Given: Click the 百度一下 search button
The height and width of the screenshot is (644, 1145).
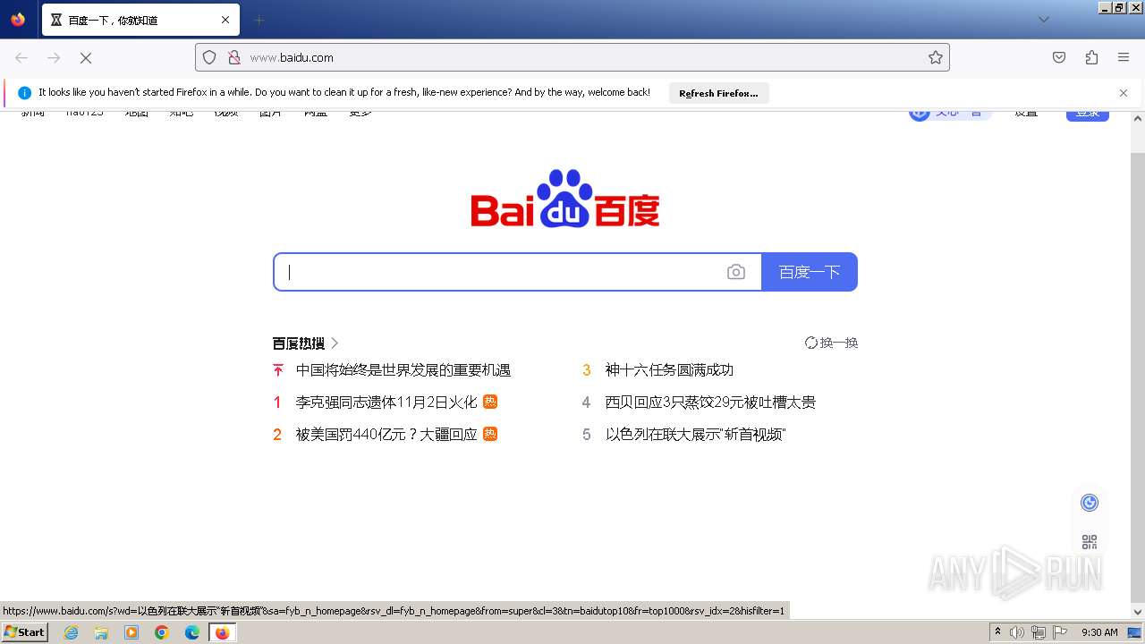Looking at the screenshot, I should click(810, 272).
